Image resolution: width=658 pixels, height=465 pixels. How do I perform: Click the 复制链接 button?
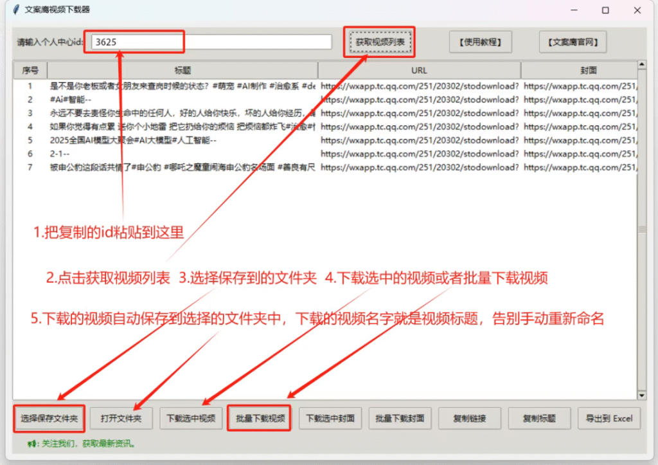[469, 418]
